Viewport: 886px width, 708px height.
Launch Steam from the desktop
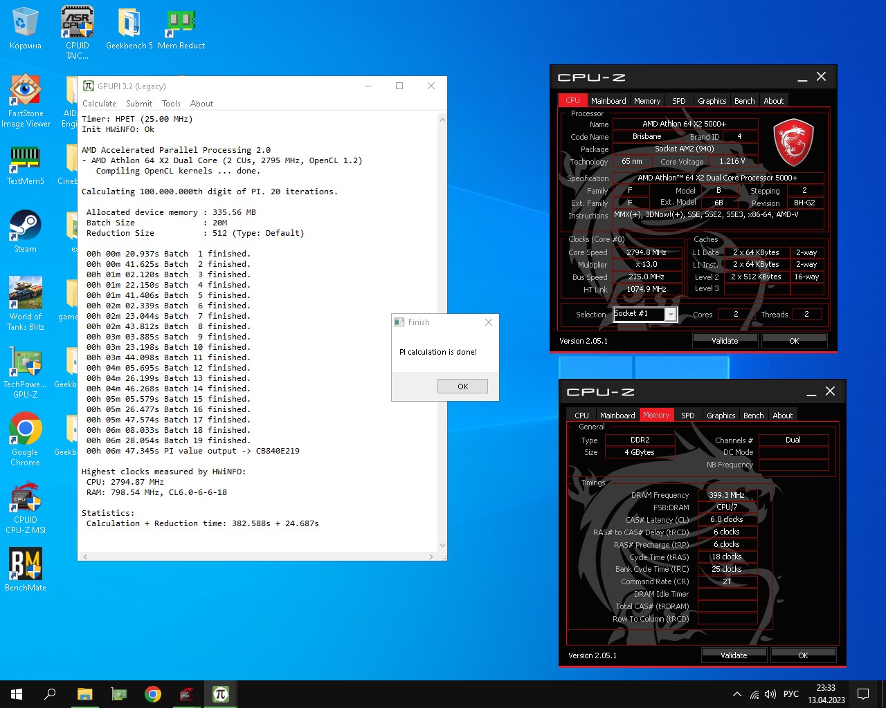[x=26, y=231]
